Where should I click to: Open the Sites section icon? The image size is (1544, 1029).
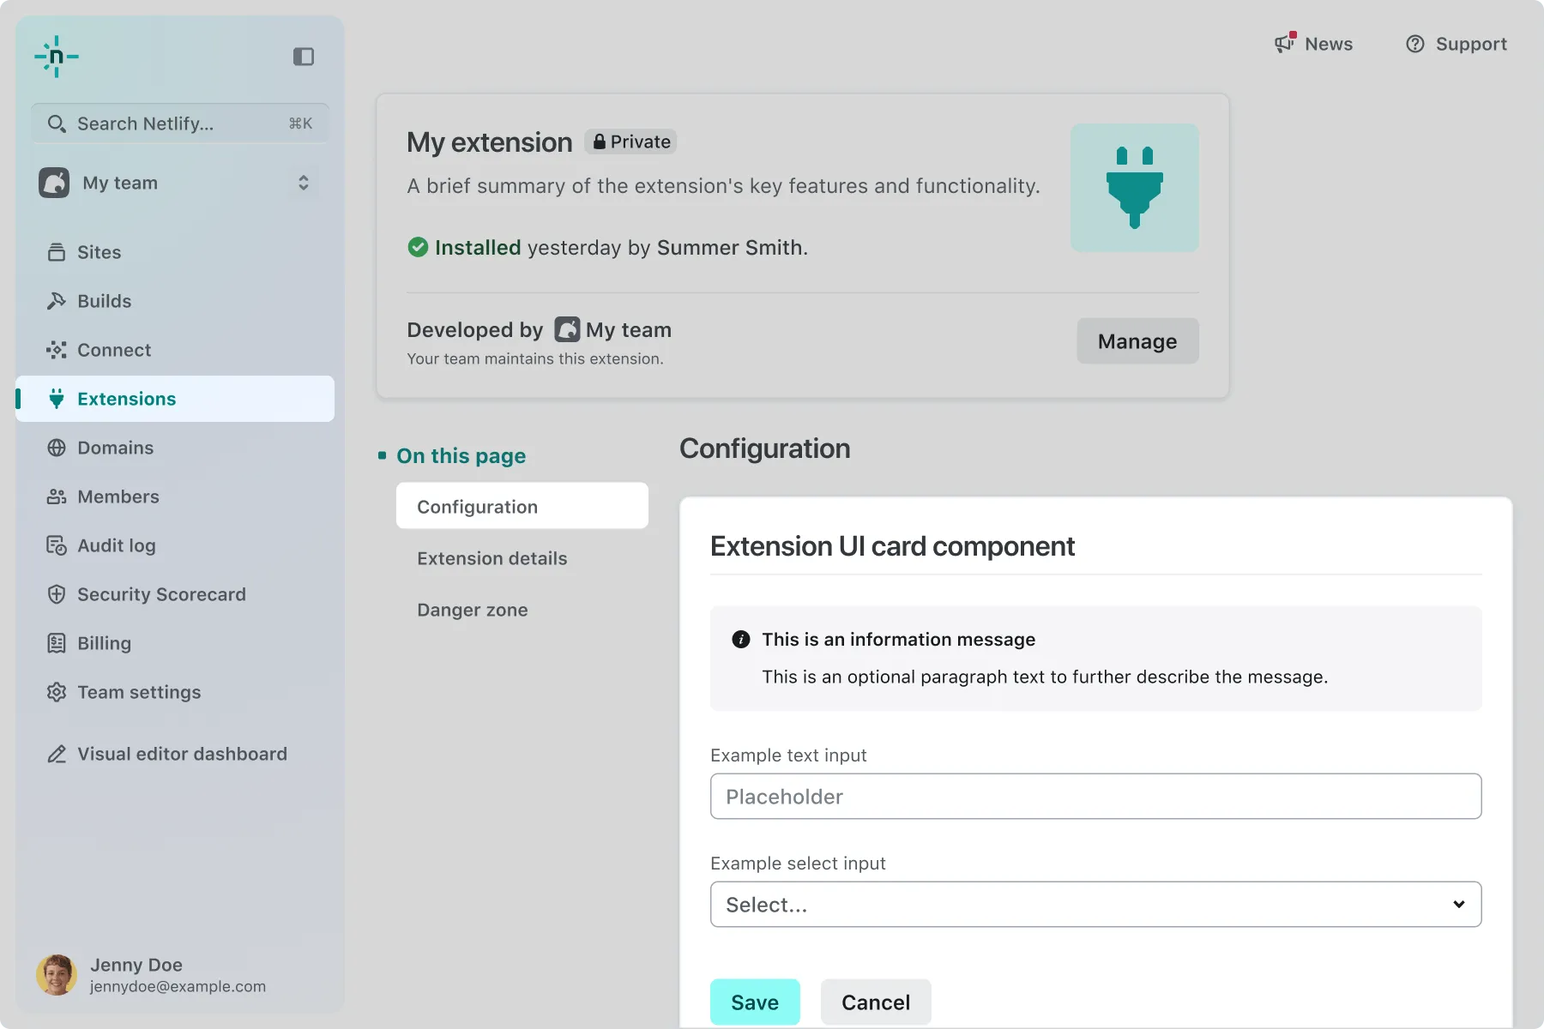pyautogui.click(x=57, y=252)
